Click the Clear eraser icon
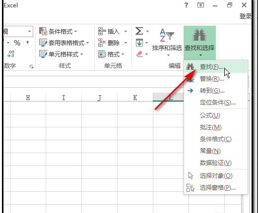 click(x=139, y=54)
